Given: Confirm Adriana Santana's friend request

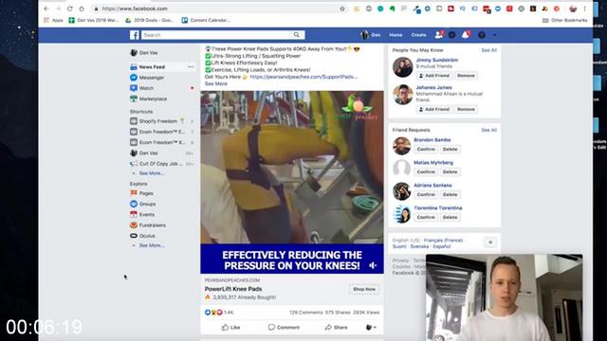Looking at the screenshot, I should [426, 195].
